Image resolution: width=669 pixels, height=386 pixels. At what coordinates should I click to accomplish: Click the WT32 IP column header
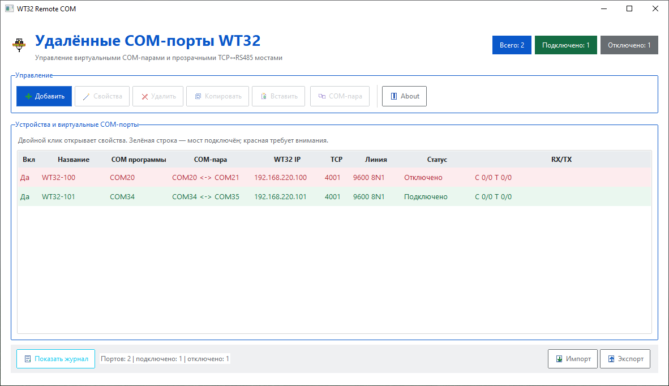click(x=287, y=160)
